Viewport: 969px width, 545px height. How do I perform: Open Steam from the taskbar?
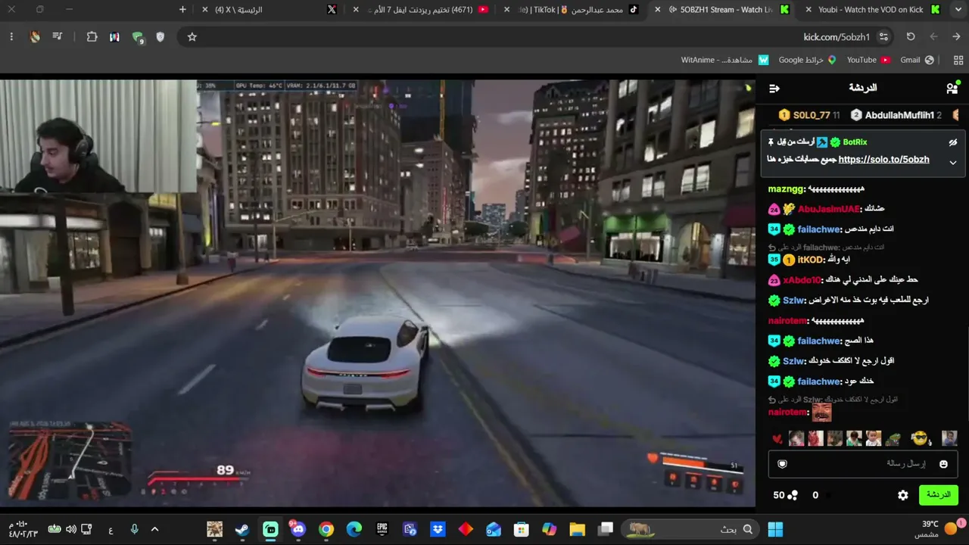click(242, 529)
